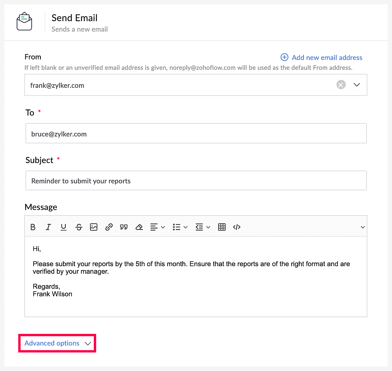
Task: Underline selected message text
Action: coord(63,227)
